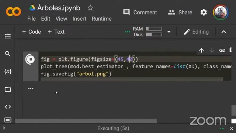The width and height of the screenshot is (236, 133).
Task: Expand the bottom terminal panel arrow
Action: (4, 128)
